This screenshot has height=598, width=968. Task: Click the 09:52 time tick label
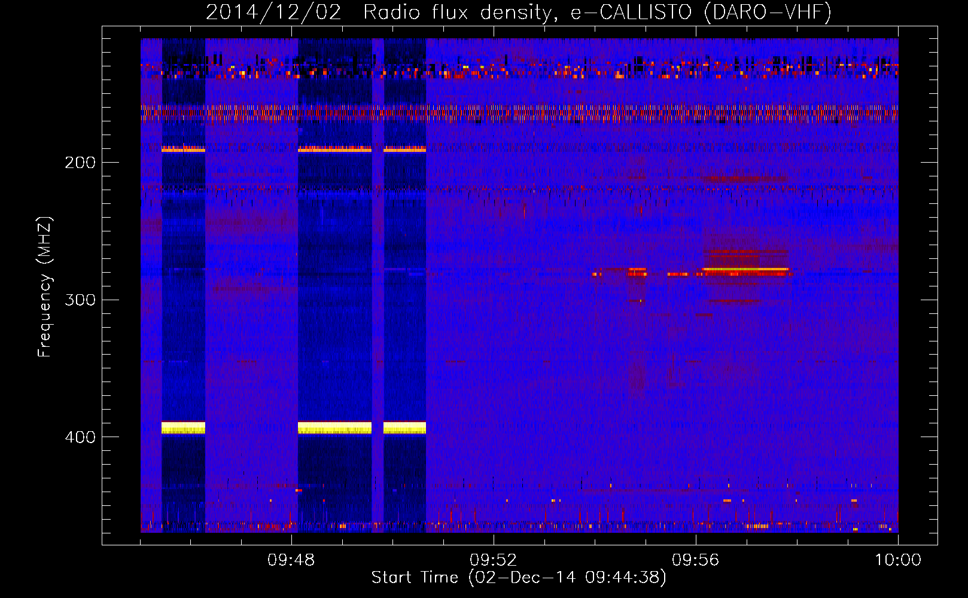click(x=494, y=560)
